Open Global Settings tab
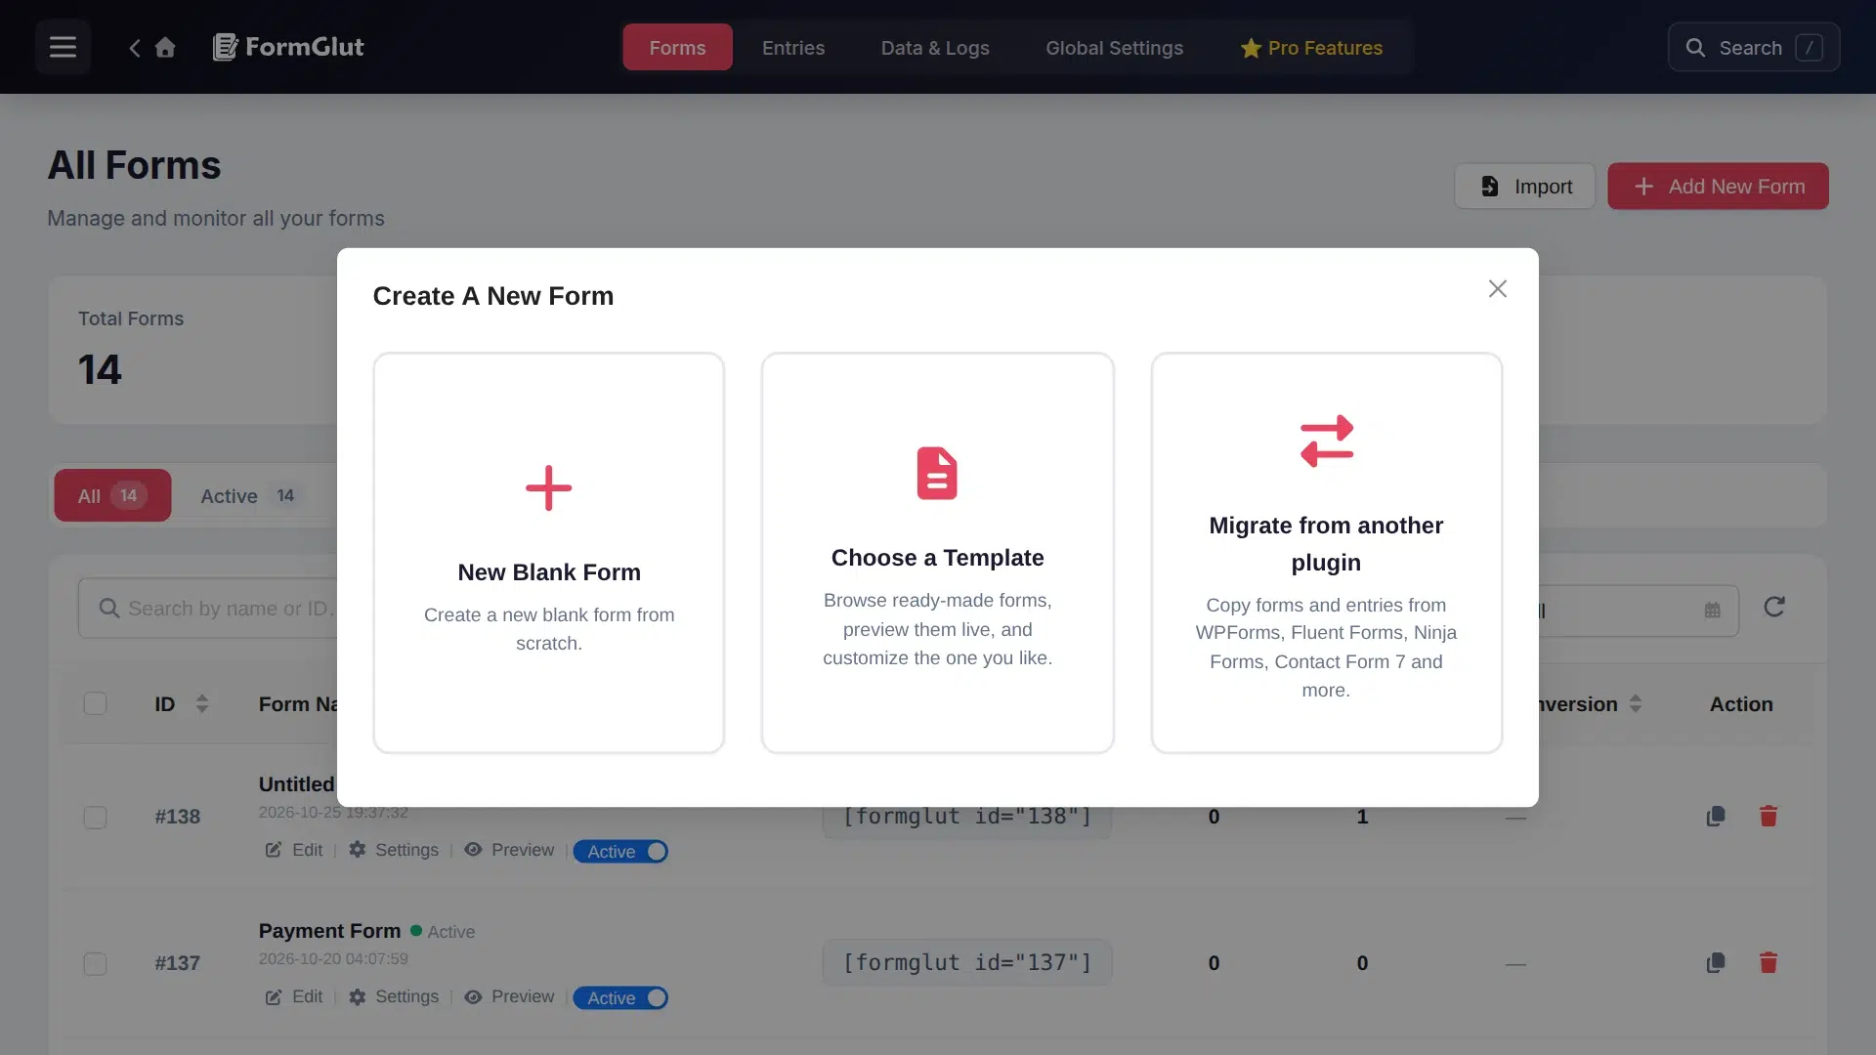1876x1055 pixels. [x=1114, y=48]
